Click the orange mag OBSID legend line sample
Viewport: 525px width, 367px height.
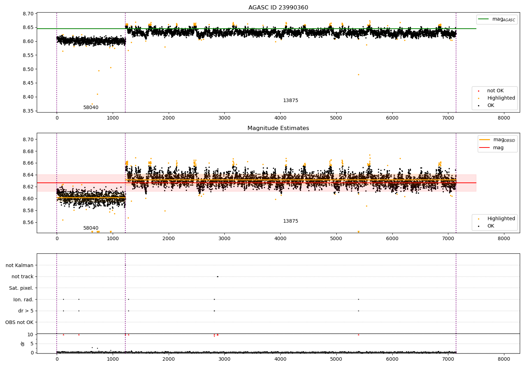click(485, 140)
